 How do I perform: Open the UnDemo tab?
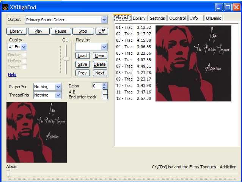point(214,18)
